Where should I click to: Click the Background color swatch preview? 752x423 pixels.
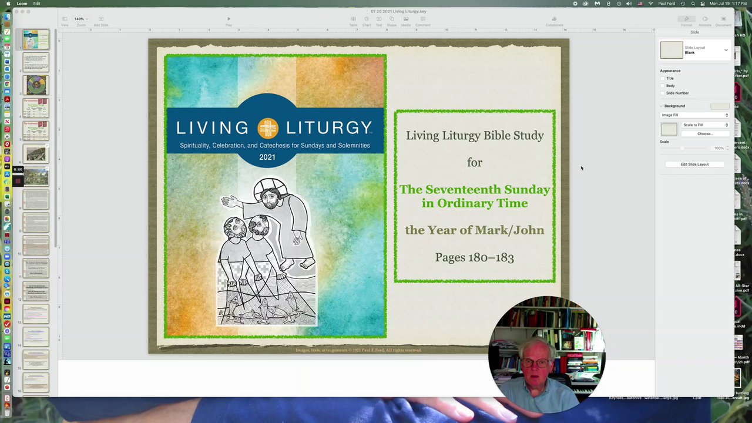point(720,106)
